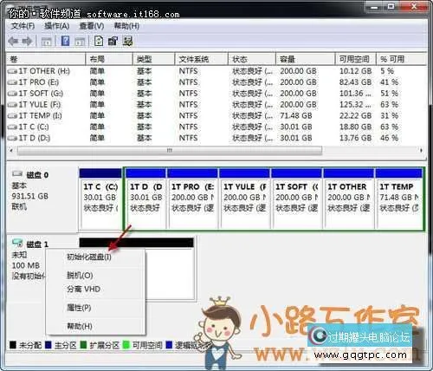The image size is (433, 371).
Task: Choose 分离 VHD from context menu
Action: point(83,289)
